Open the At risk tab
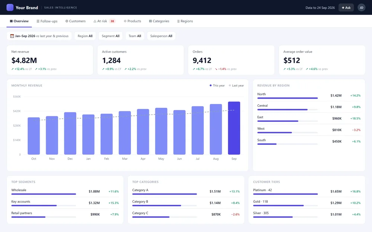Screen dimensions: 372x232 point(105,21)
